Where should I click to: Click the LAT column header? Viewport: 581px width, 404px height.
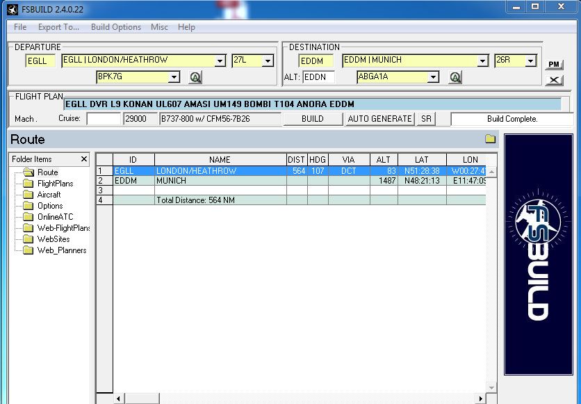pyautogui.click(x=422, y=160)
